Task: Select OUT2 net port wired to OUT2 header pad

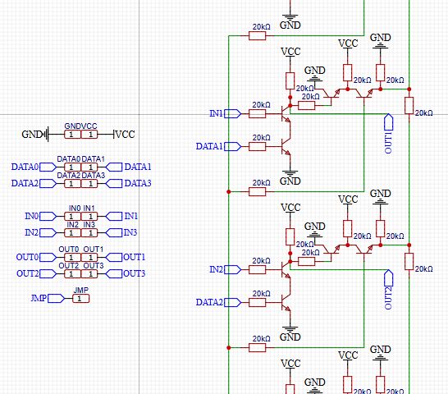Action: [x=48, y=274]
